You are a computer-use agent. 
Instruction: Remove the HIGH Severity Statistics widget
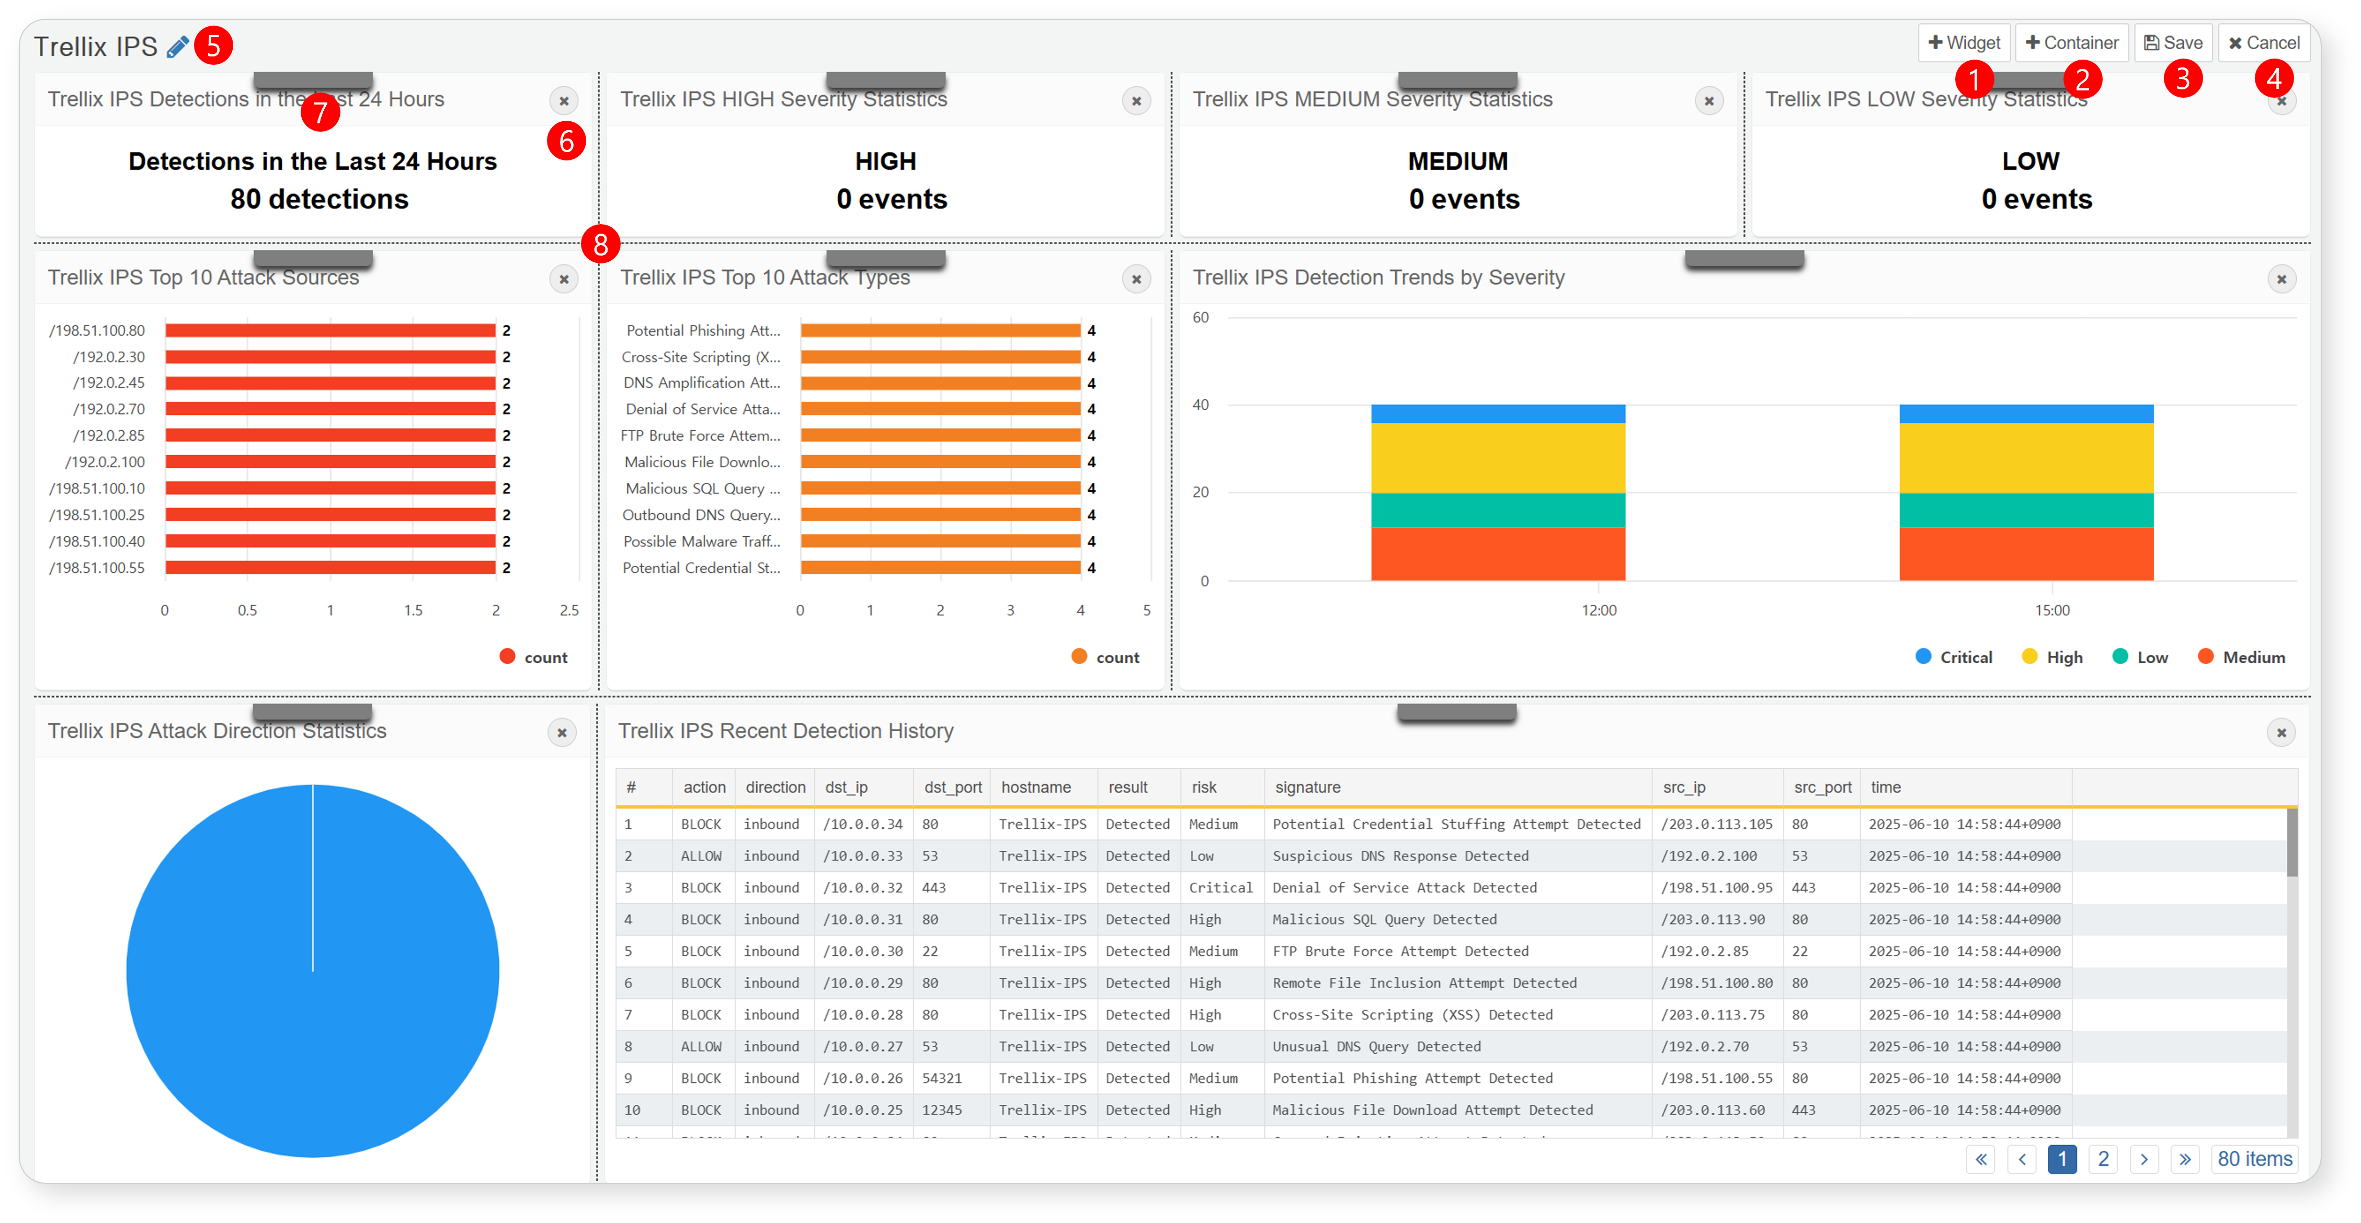[1136, 101]
